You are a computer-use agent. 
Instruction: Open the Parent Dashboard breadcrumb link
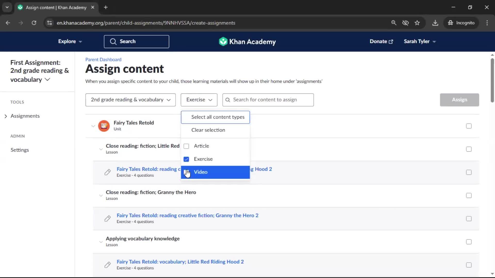point(103,59)
